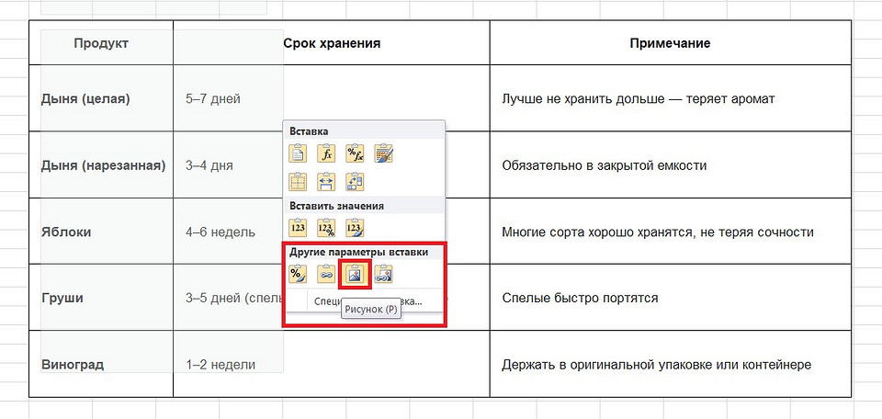Click the 3–4 дня cell

coord(228,165)
